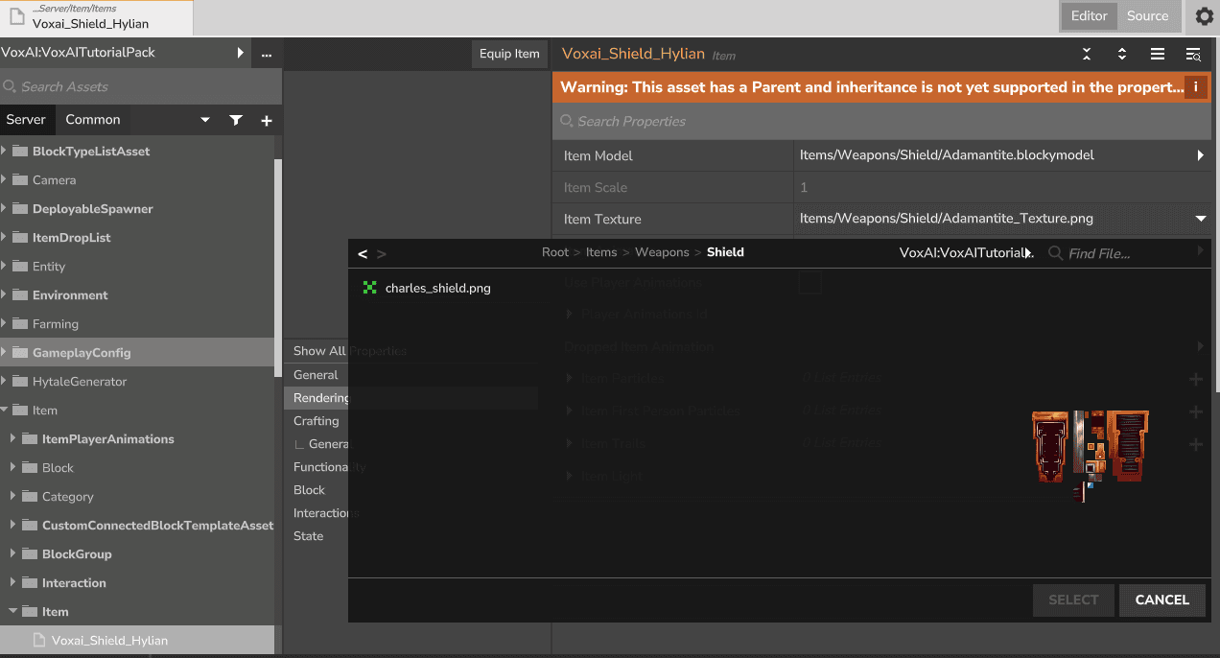
Task: Open the properties list menu icon
Action: tap(1157, 54)
